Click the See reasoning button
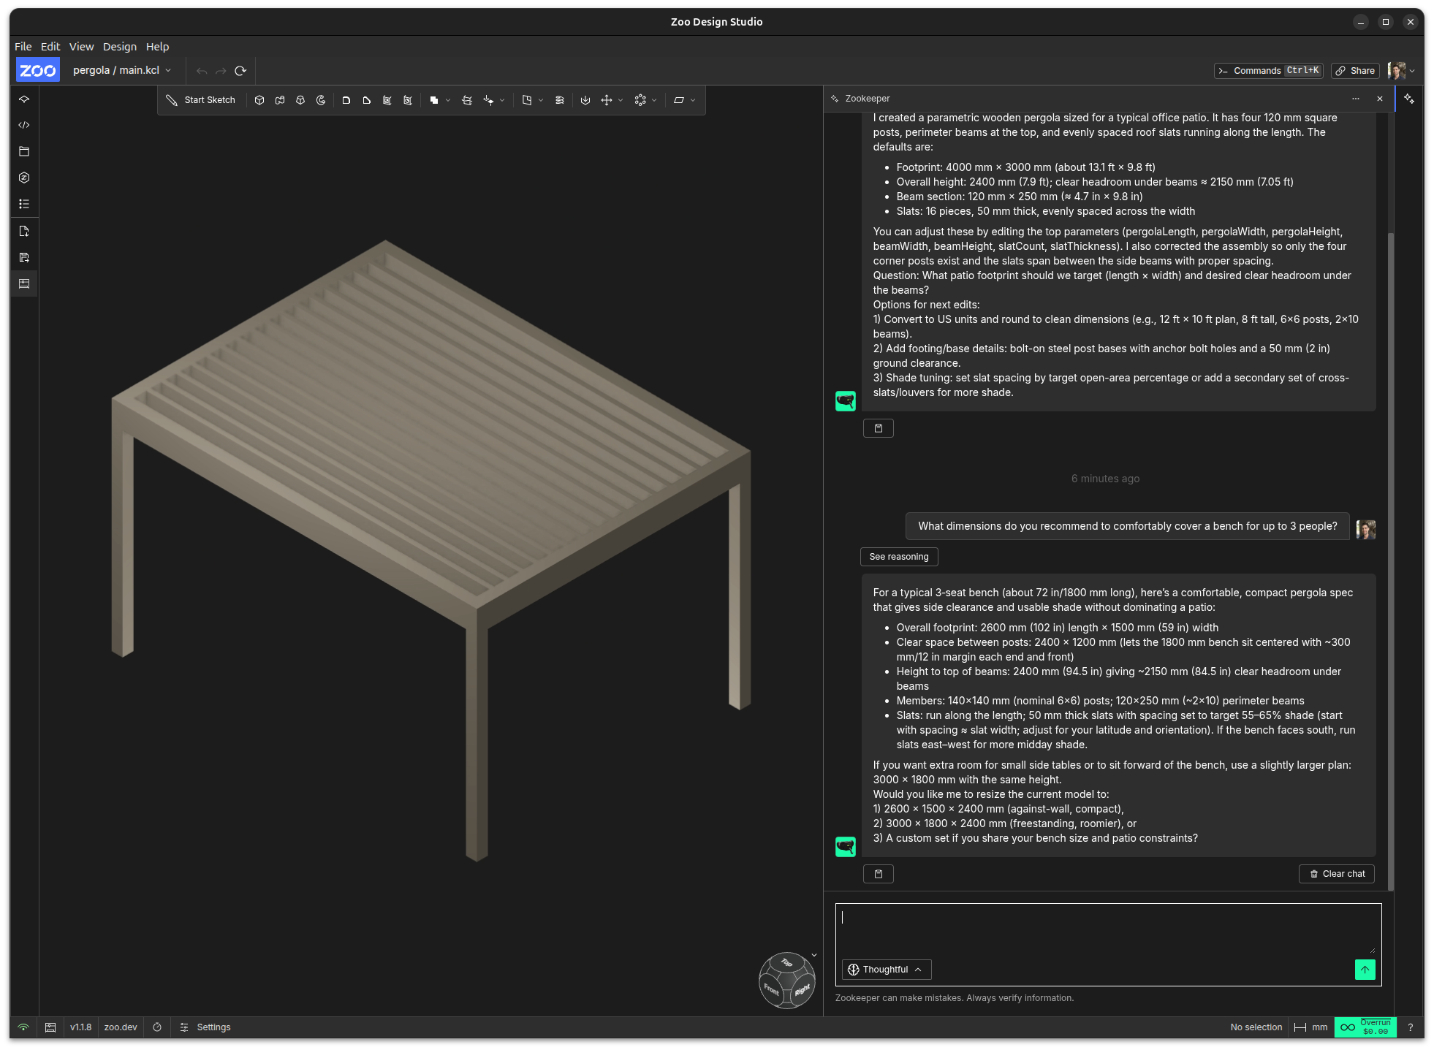 899,557
